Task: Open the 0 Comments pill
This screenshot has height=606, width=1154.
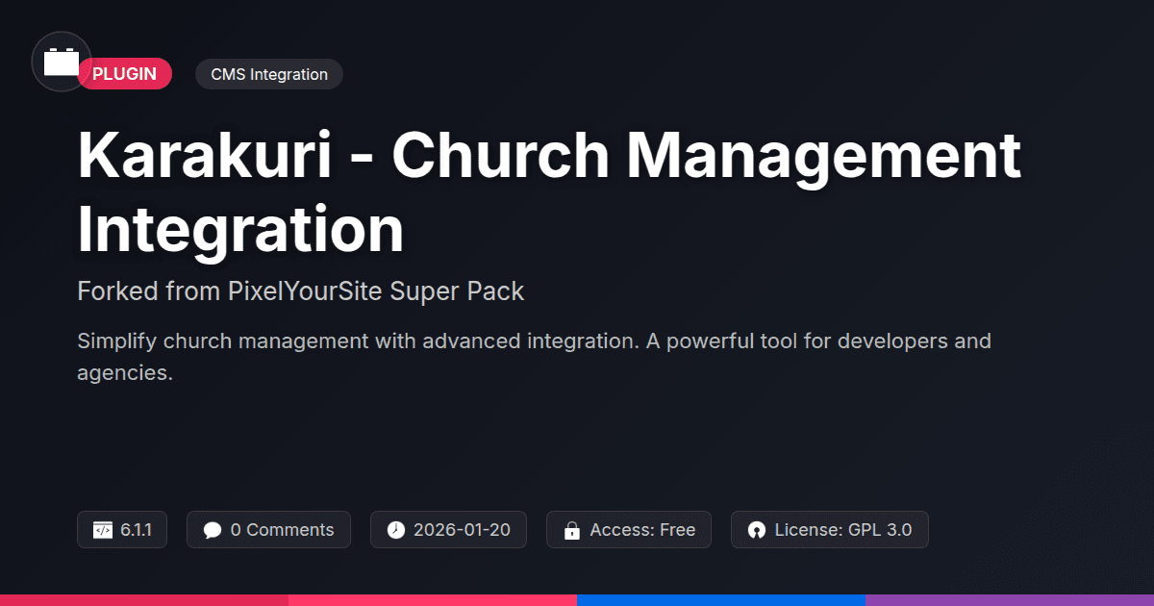Action: coord(268,529)
